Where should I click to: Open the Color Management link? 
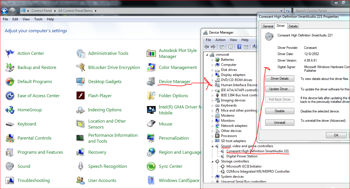pos(178,67)
